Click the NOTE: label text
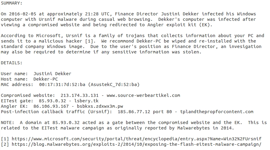270x150 pixels. tap(8, 123)
